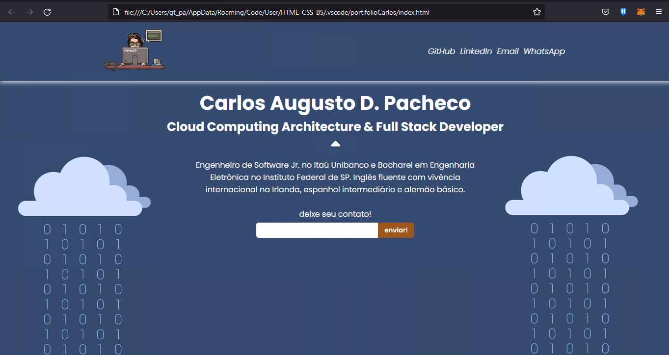Click the text 'deixe seu contato!'
Image resolution: width=669 pixels, height=355 pixels.
(x=335, y=214)
